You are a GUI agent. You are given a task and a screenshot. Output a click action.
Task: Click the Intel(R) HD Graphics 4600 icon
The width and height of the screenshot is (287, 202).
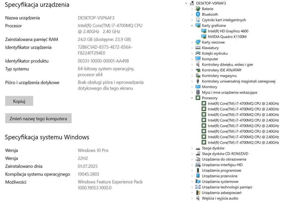(x=204, y=31)
